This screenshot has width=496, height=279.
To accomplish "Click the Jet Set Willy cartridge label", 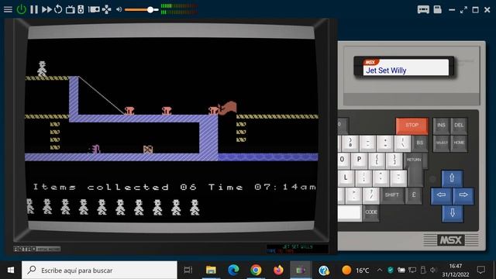I will [x=406, y=67].
